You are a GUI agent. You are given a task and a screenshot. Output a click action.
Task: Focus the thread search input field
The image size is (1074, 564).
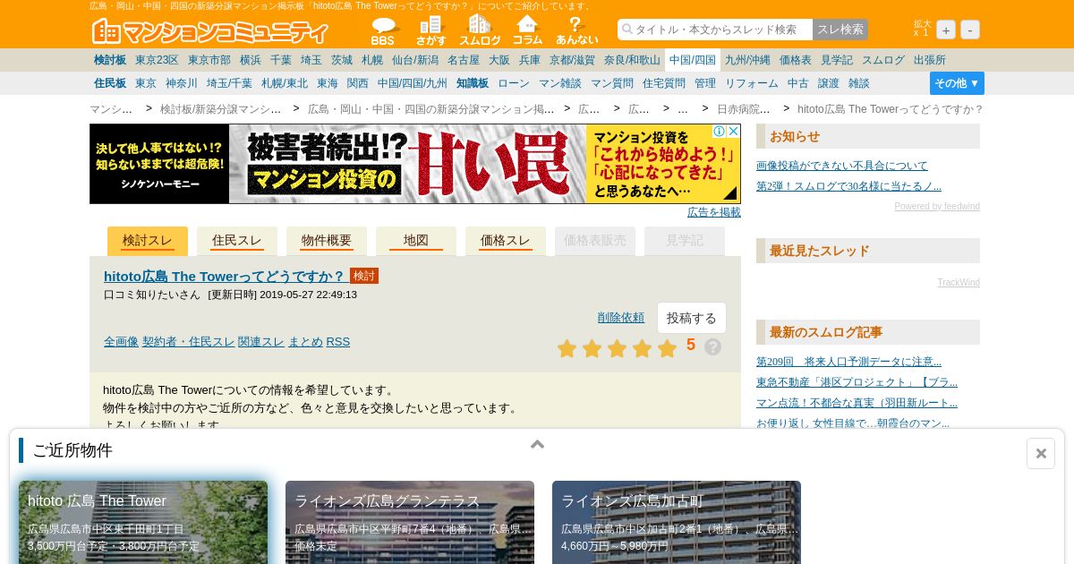pos(715,30)
